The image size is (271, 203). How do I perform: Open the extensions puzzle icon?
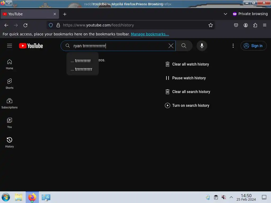(255, 25)
